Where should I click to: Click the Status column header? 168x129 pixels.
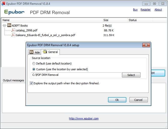(140, 20)
